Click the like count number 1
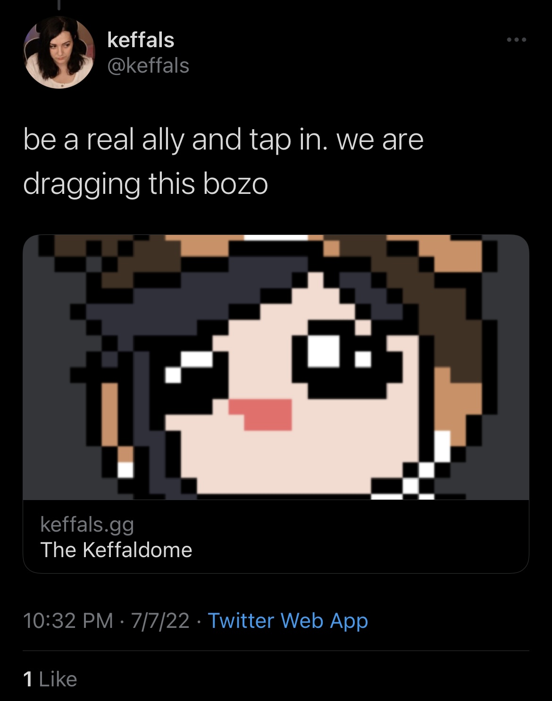Viewport: 552px width, 701px height. point(28,679)
